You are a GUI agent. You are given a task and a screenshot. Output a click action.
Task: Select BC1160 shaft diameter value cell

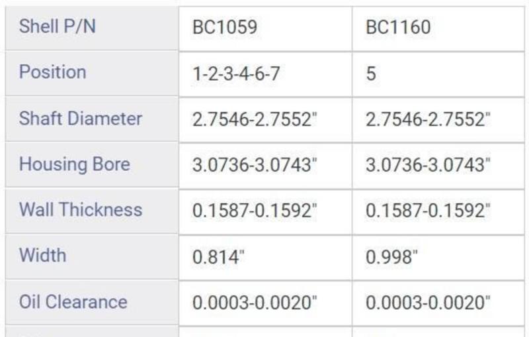[x=428, y=119]
